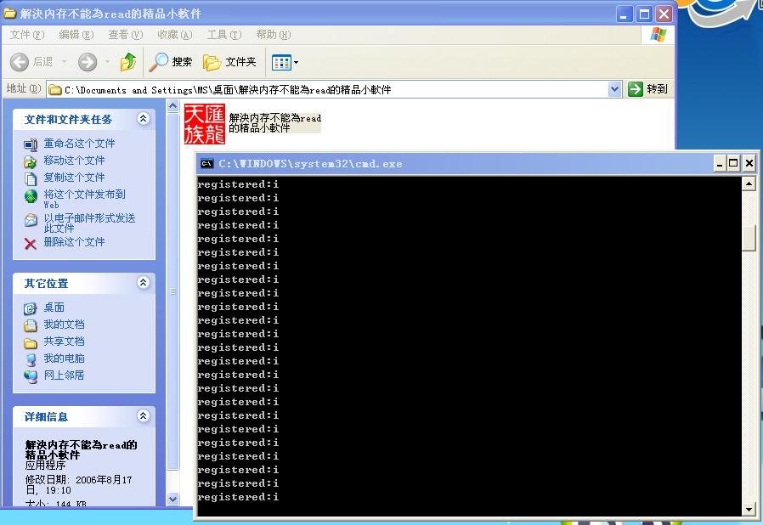Open 我的电脑 from other places

point(64,358)
